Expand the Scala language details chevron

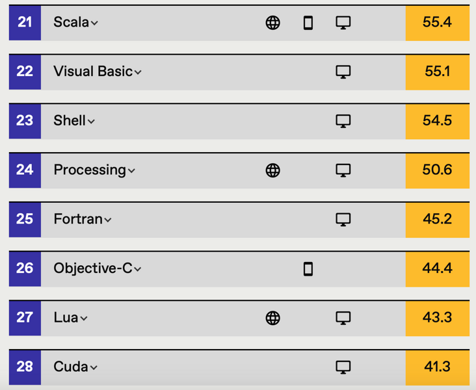click(94, 23)
